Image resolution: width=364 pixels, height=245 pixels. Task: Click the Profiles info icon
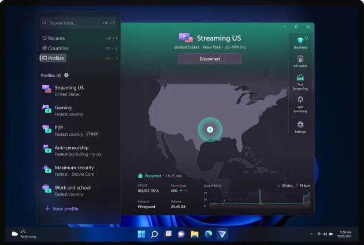pyautogui.click(x=66, y=75)
